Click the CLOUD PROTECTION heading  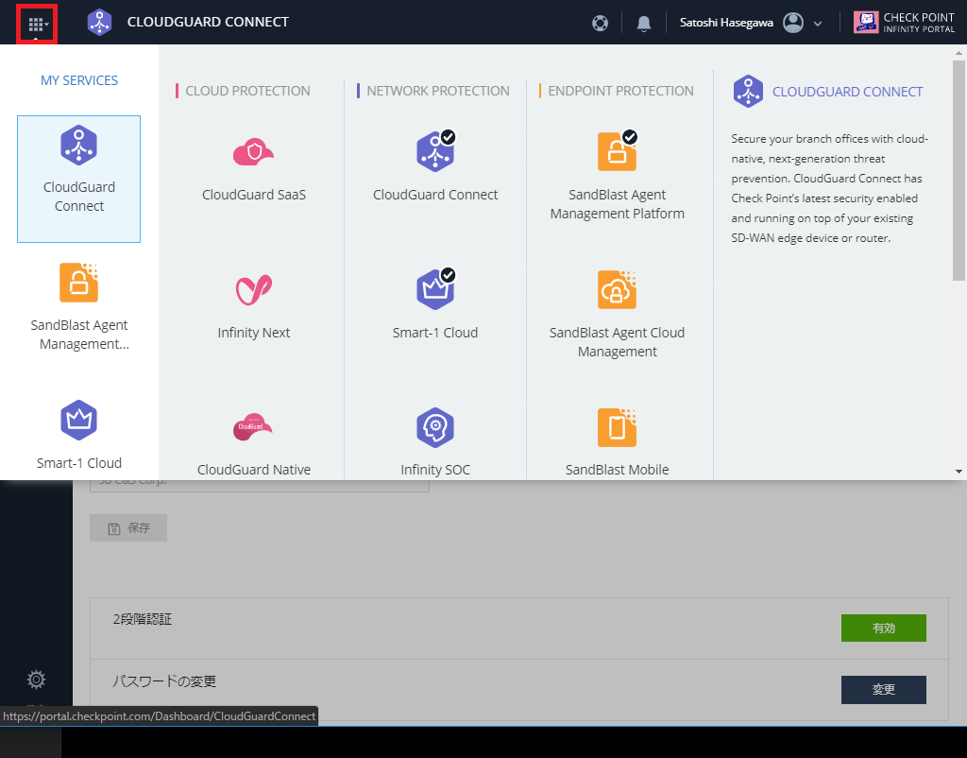tap(248, 91)
